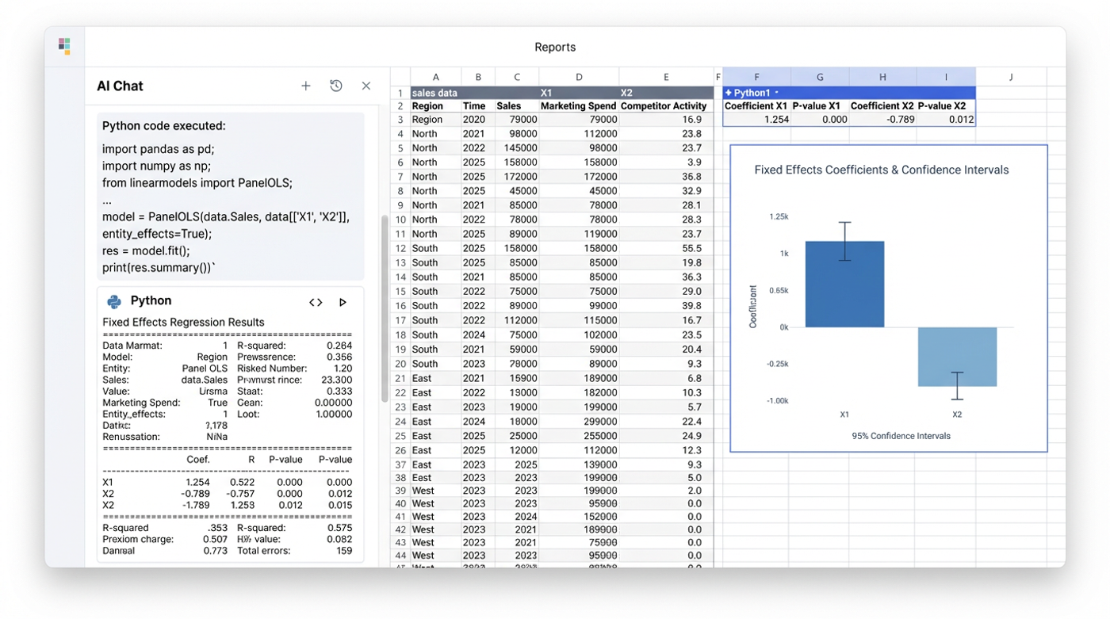Viewport: 1110px width, 619px height.
Task: Open AI chat history clock icon
Action: tap(336, 86)
